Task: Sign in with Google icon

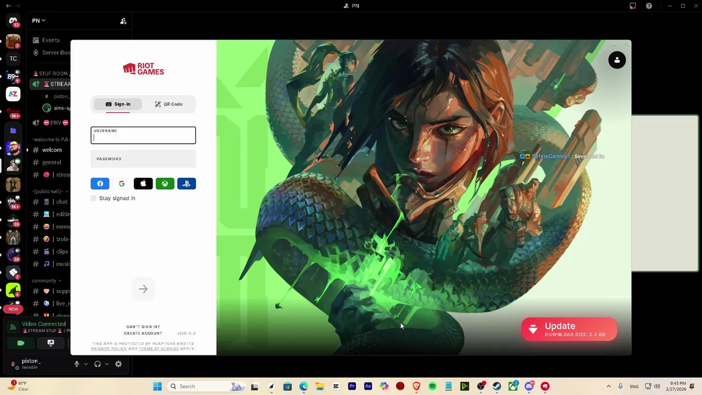Action: [x=122, y=184]
